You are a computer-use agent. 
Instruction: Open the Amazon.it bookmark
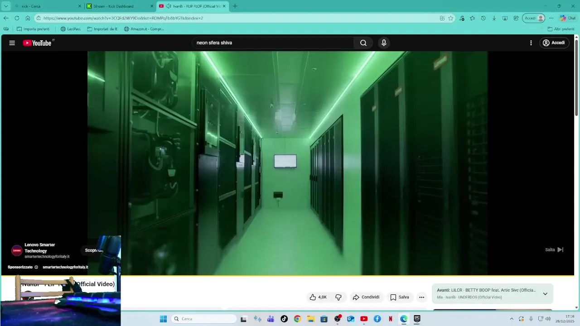tap(144, 29)
